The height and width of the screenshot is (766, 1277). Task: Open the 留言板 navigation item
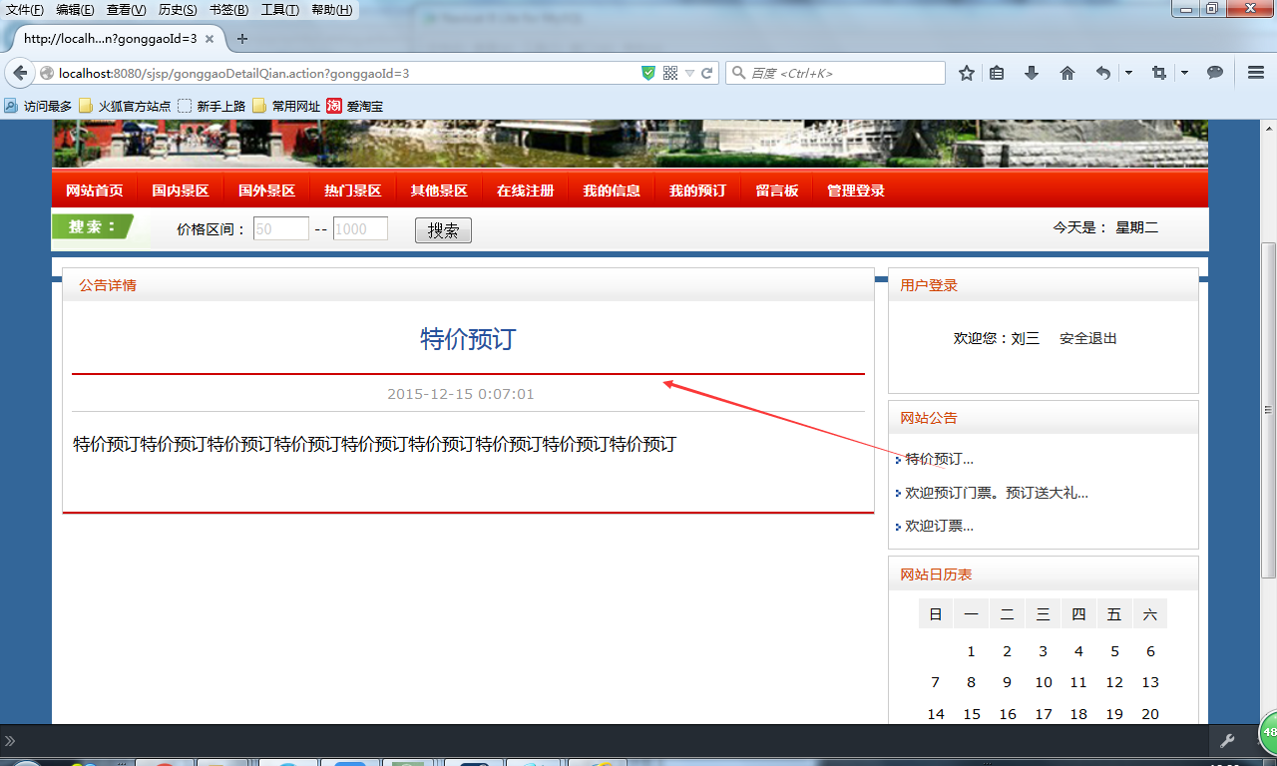pyautogui.click(x=777, y=191)
